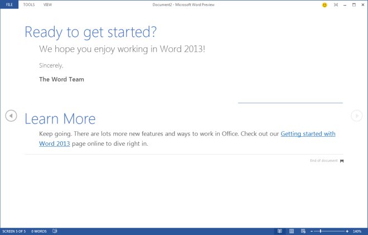The height and width of the screenshot is (235, 368).
Task: Close the Word Preview window
Action: click(363, 4)
